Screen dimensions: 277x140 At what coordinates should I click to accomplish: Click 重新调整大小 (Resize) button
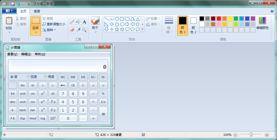[54, 24]
